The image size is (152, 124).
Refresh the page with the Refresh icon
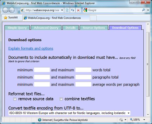(72, 10)
